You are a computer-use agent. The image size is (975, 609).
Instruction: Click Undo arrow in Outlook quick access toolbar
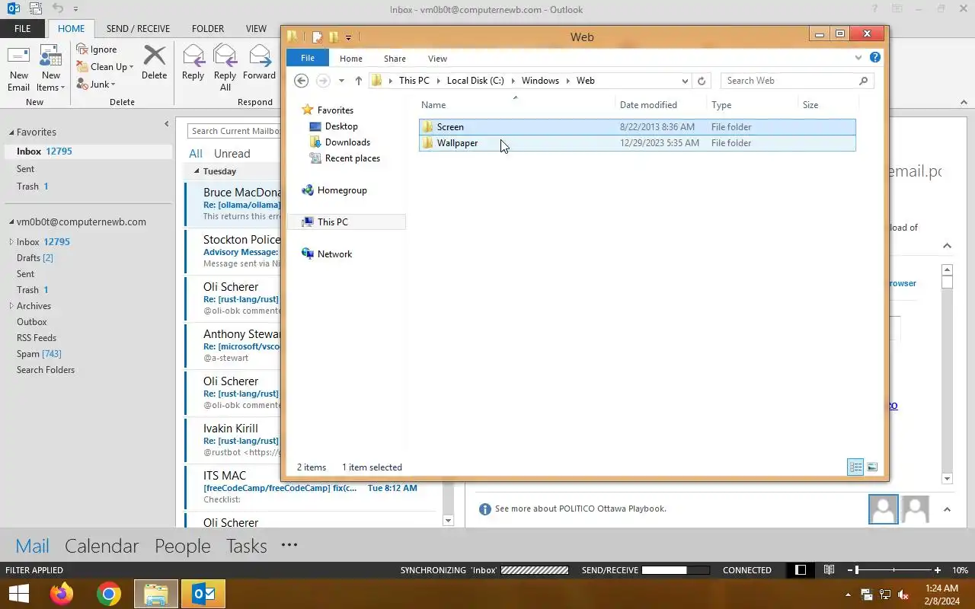click(58, 9)
